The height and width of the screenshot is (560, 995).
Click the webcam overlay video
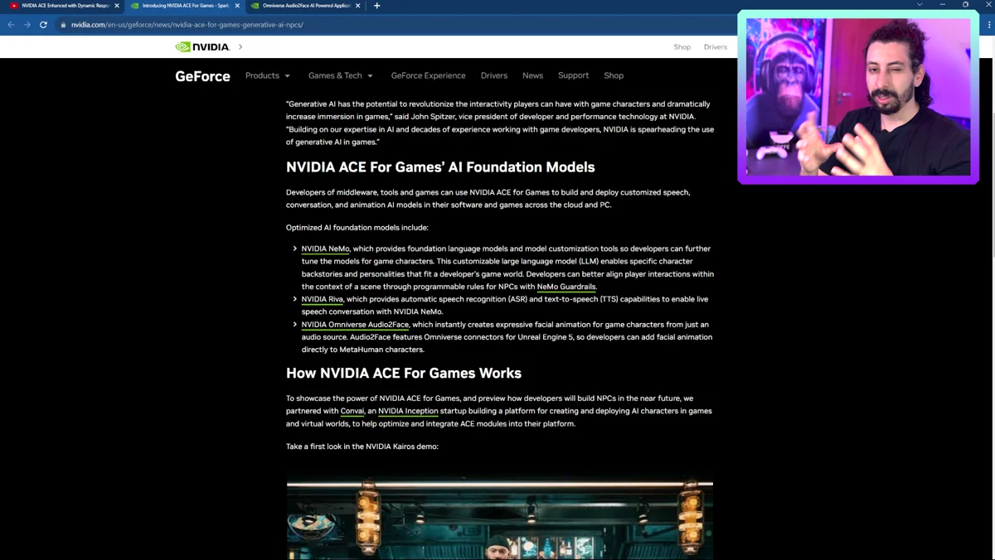pyautogui.click(x=858, y=97)
